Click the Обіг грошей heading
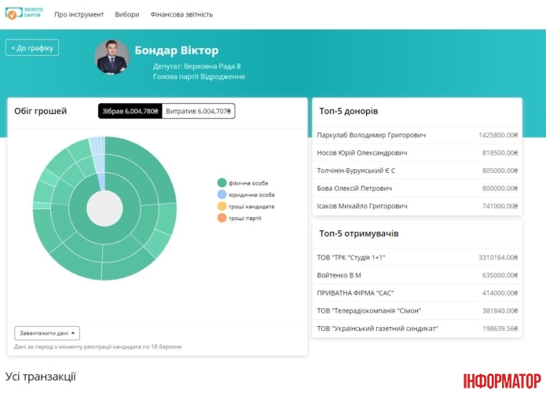 pos(40,111)
